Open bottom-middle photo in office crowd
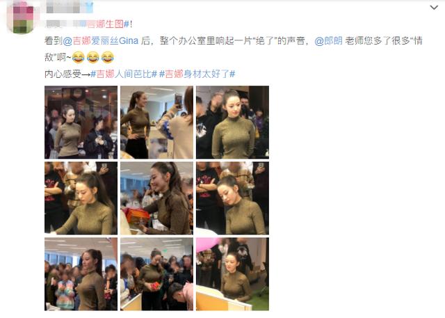 [156, 274]
